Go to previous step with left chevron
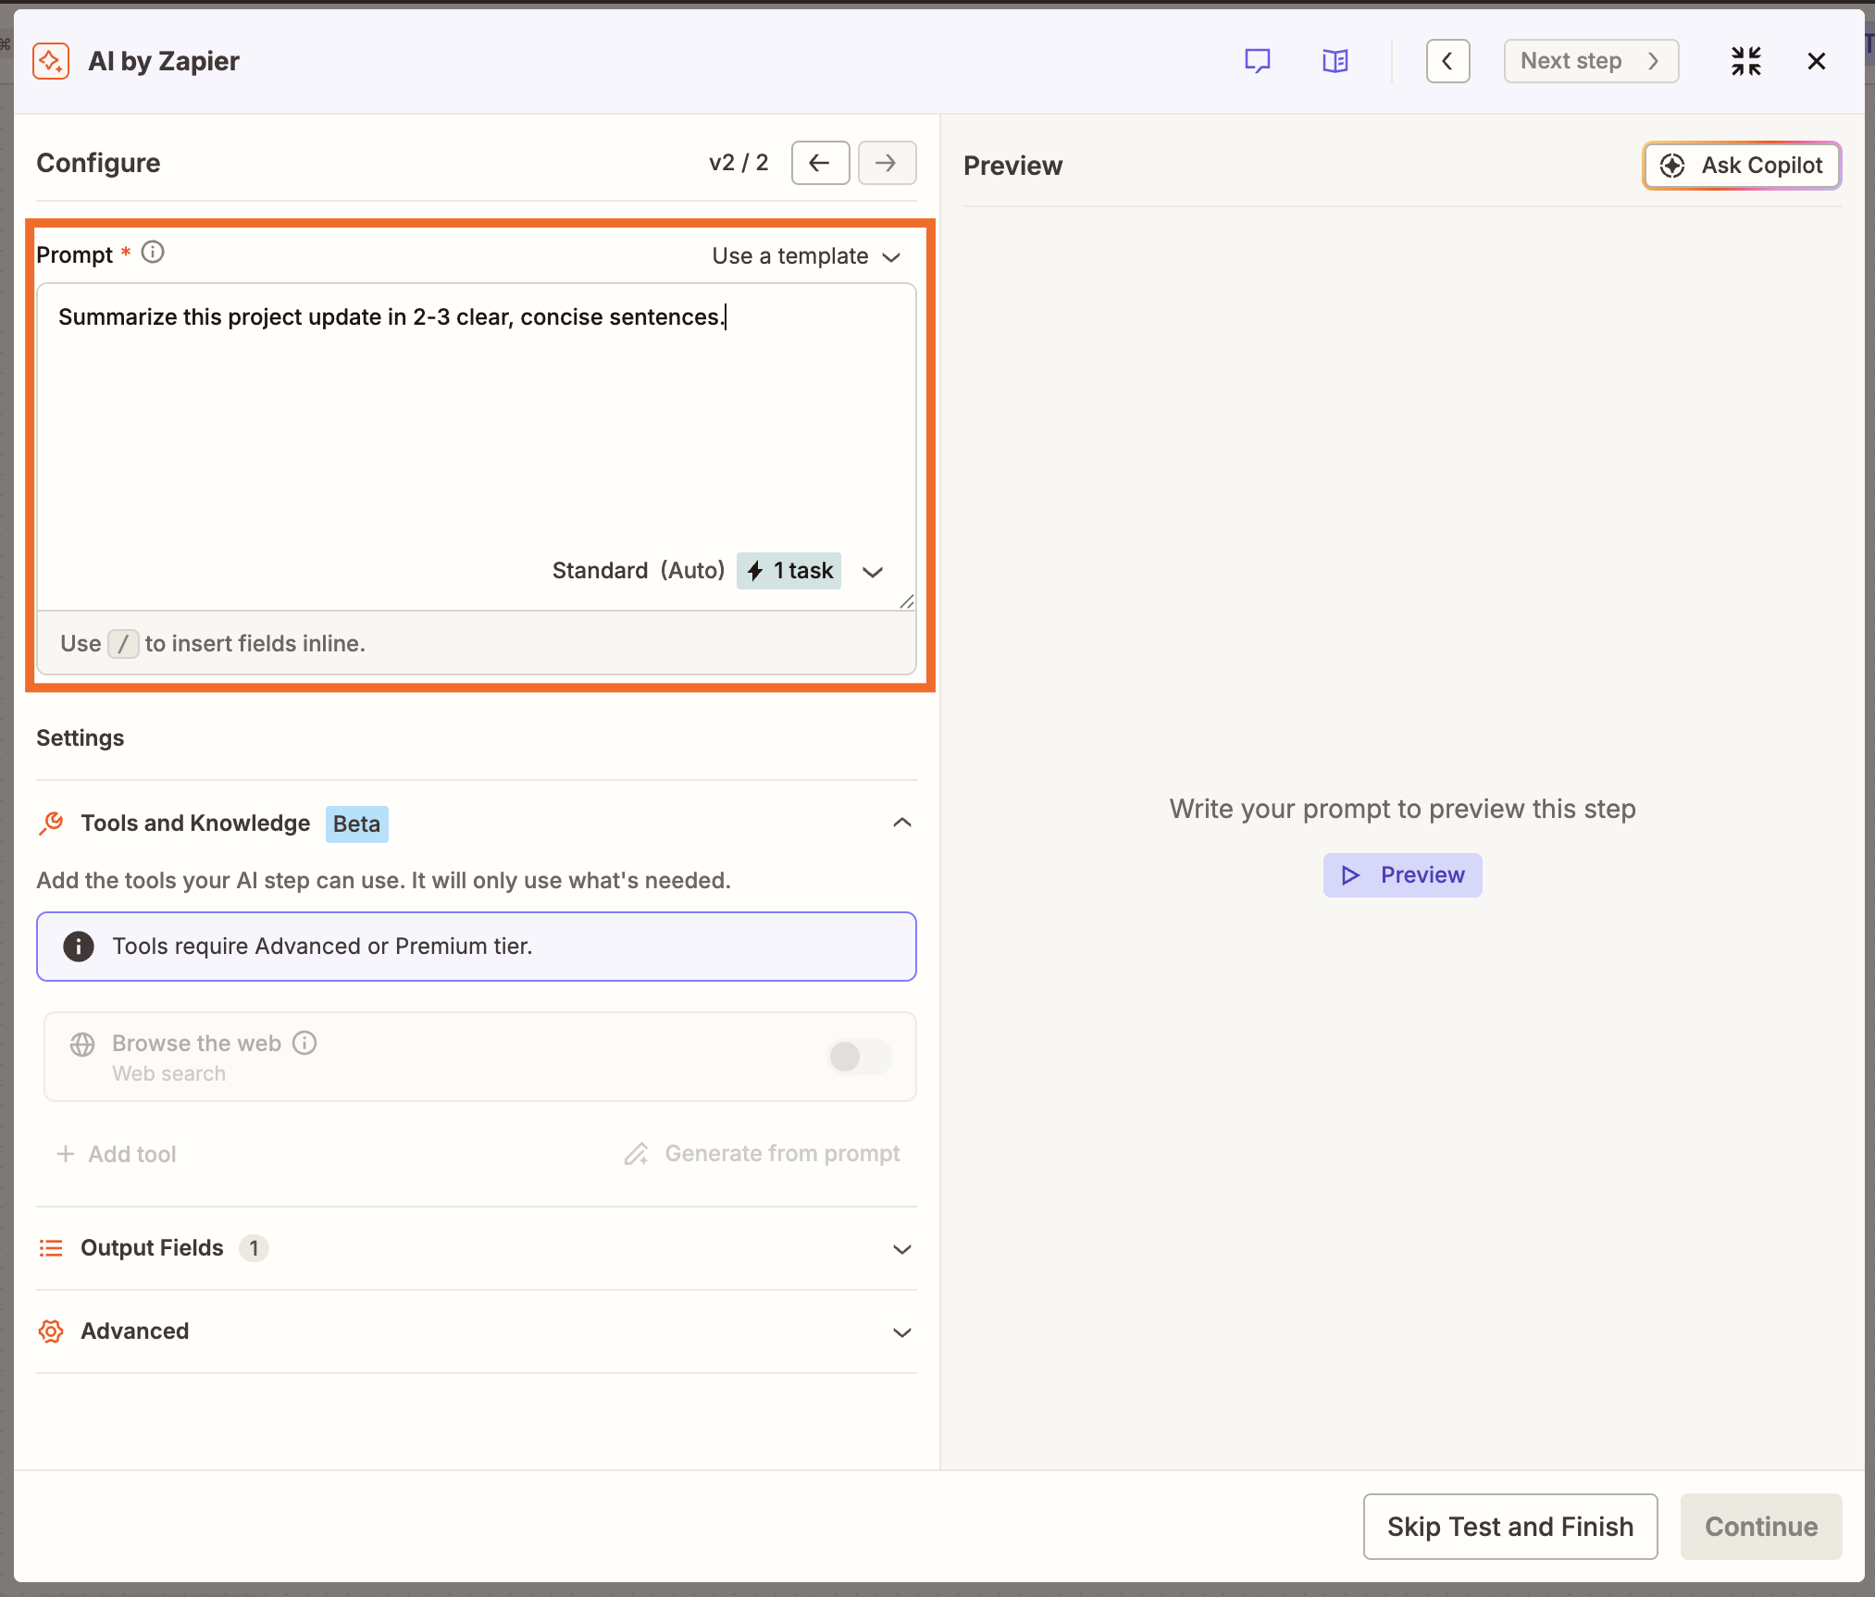 pyautogui.click(x=1447, y=61)
